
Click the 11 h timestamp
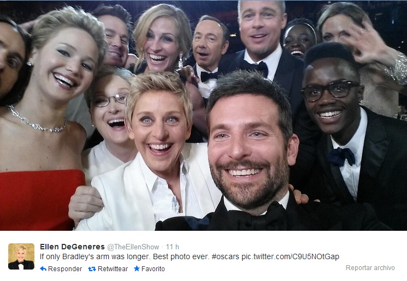[x=172, y=247]
